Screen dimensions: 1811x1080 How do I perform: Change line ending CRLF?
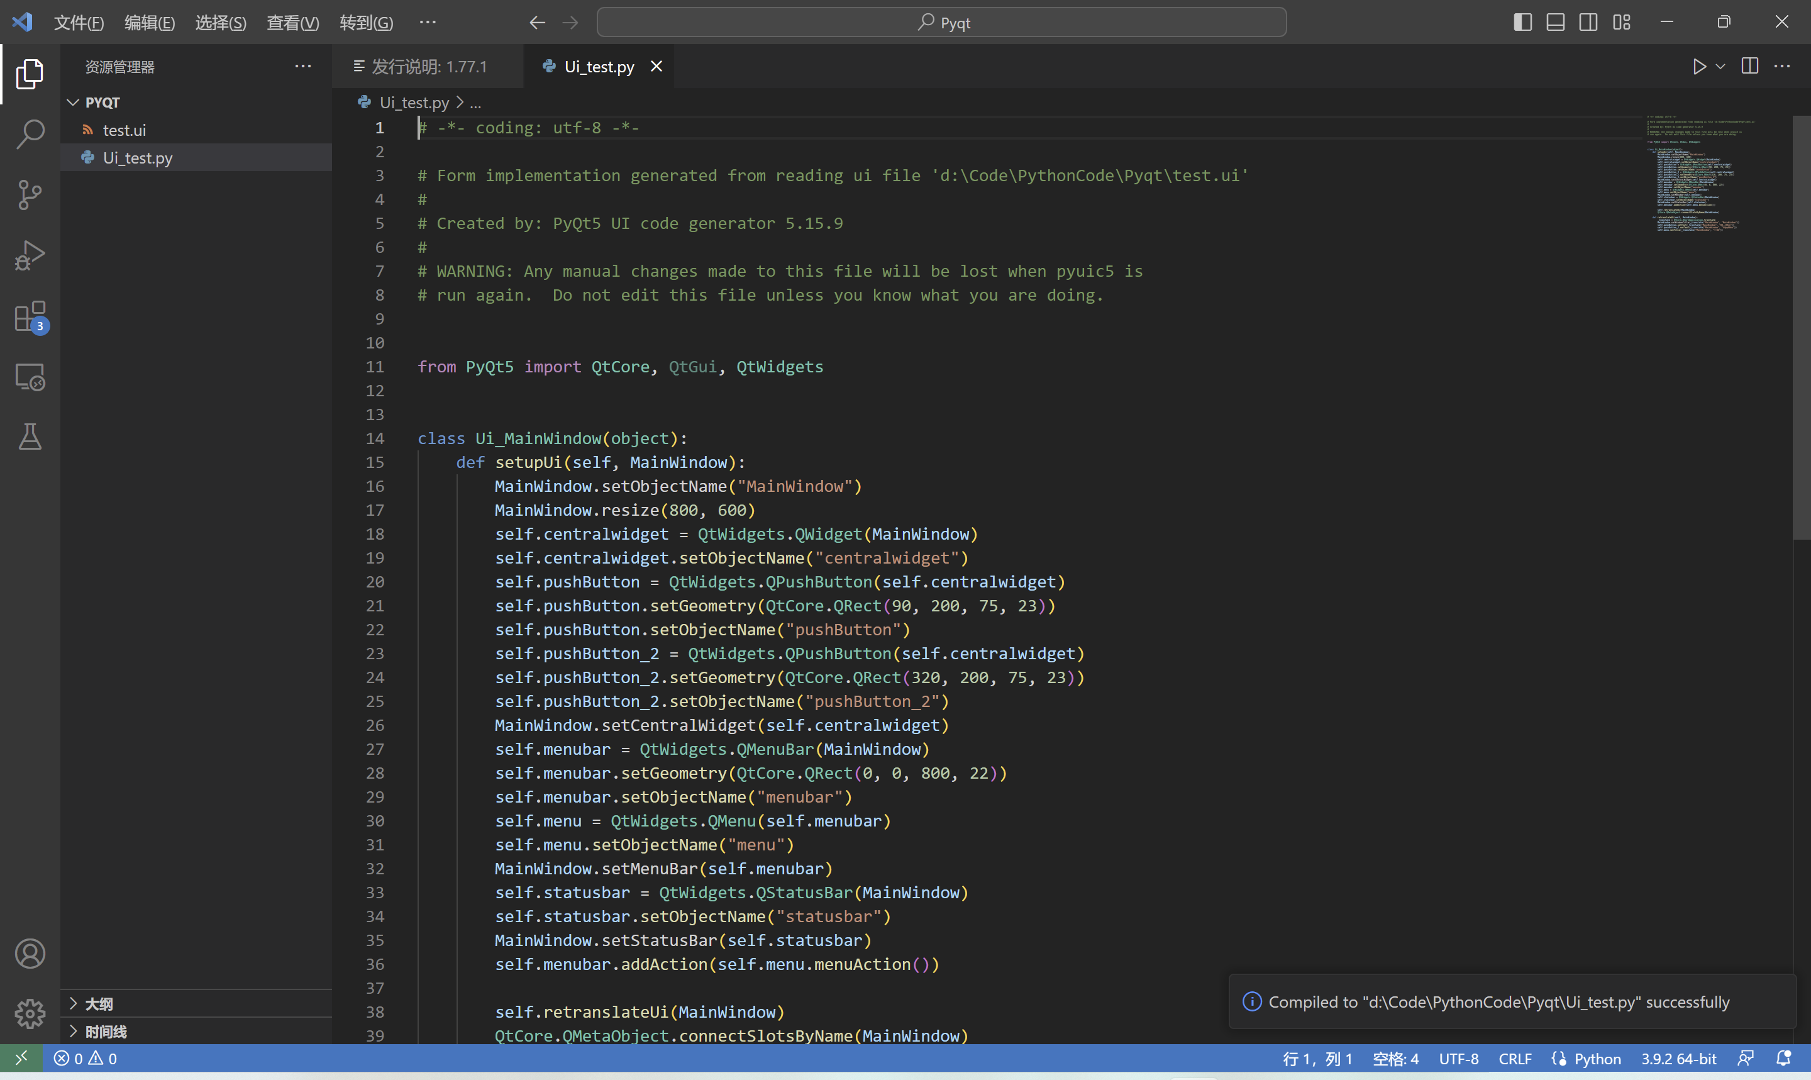(x=1514, y=1058)
